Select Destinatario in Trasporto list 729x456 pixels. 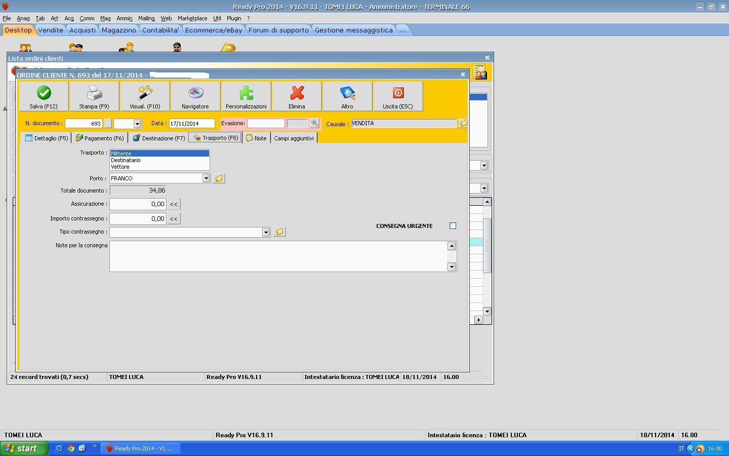(126, 160)
